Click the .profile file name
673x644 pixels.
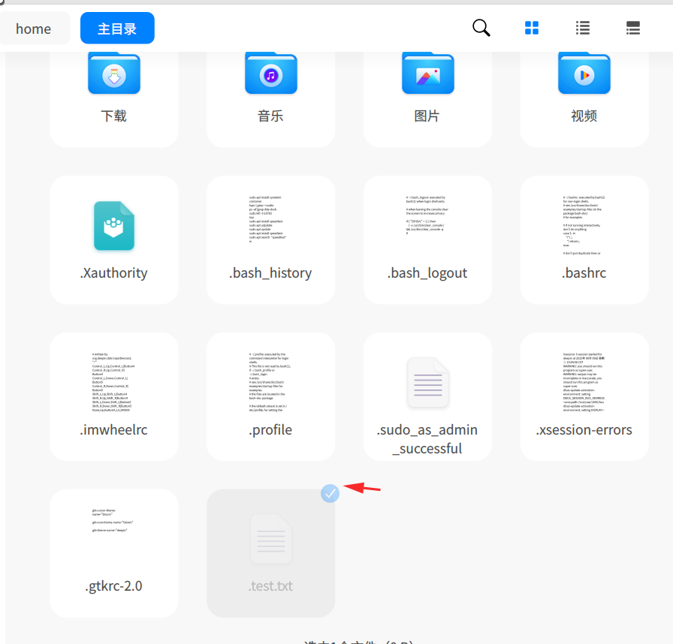tap(270, 430)
